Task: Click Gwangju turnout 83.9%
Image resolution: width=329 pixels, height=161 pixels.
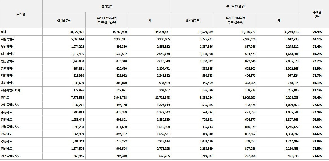Action: click(317, 69)
